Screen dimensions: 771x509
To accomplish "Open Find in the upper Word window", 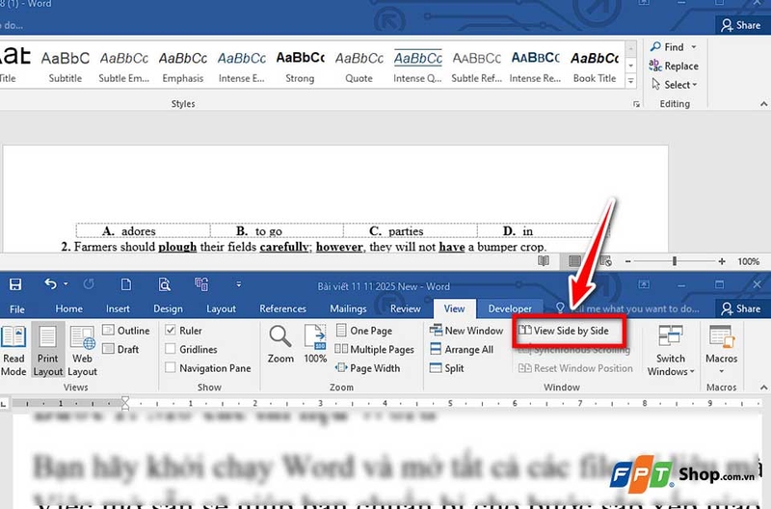I will click(667, 46).
